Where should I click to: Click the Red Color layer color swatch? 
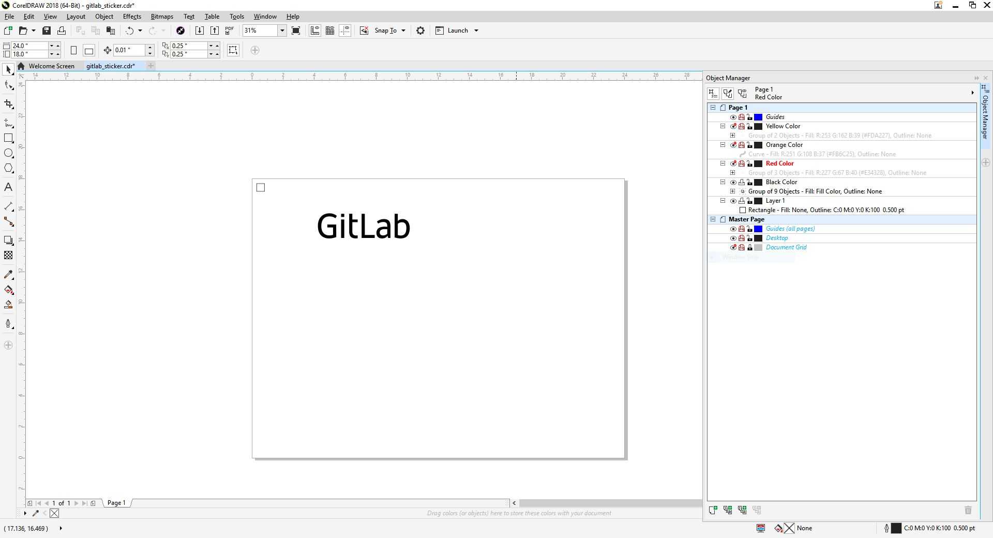[758, 163]
